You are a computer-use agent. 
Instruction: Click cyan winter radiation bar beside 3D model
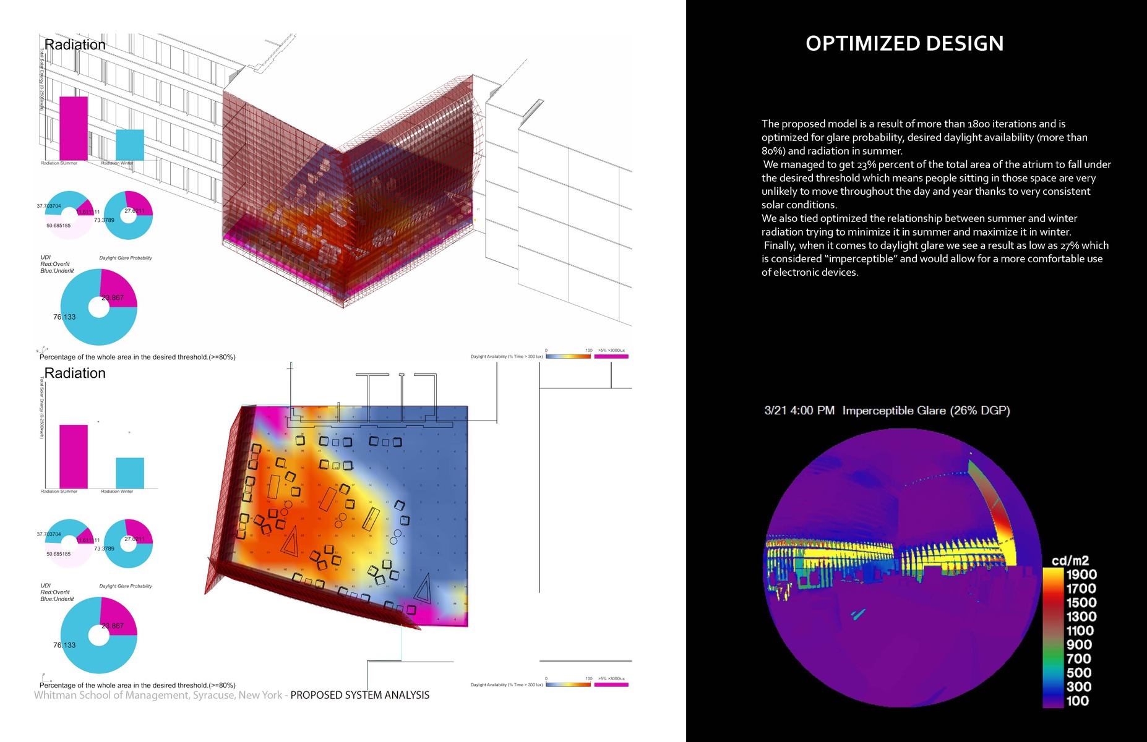(x=130, y=145)
